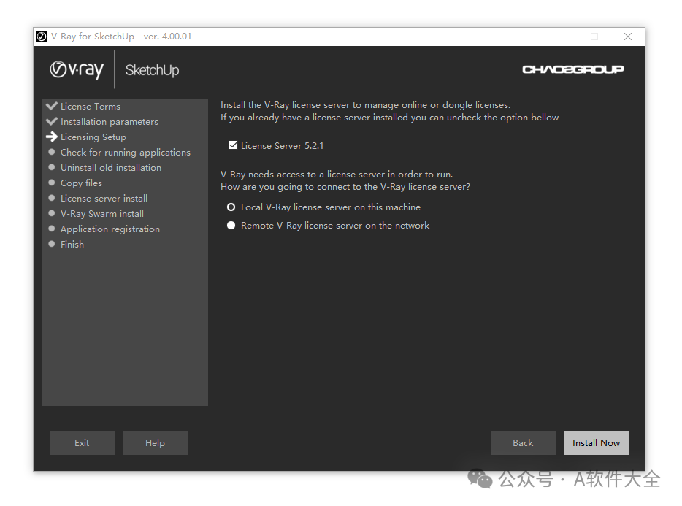Click the SketchUp wordmark in header

coord(152,70)
